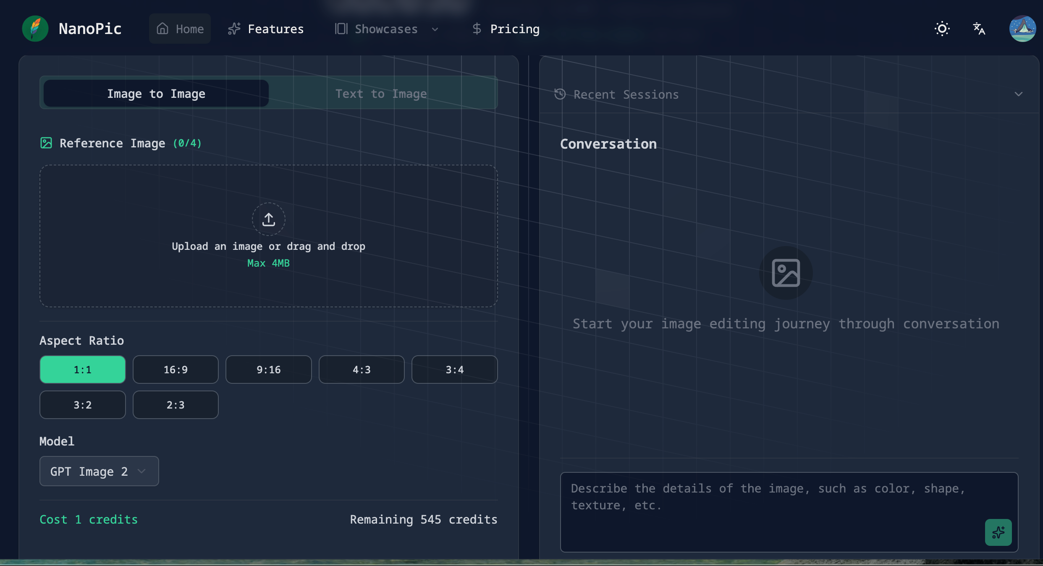Select the 16:9 aspect ratio
The image size is (1043, 566).
[x=176, y=369]
